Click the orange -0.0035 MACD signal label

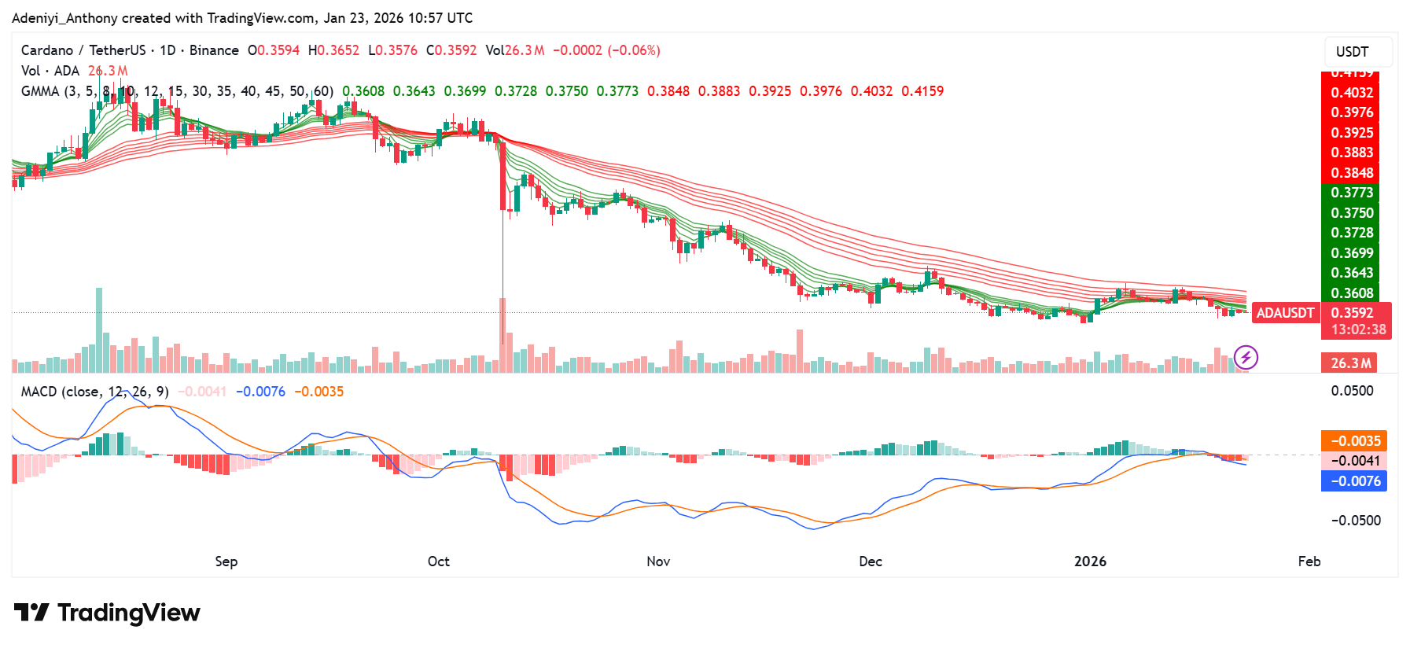(x=1354, y=441)
